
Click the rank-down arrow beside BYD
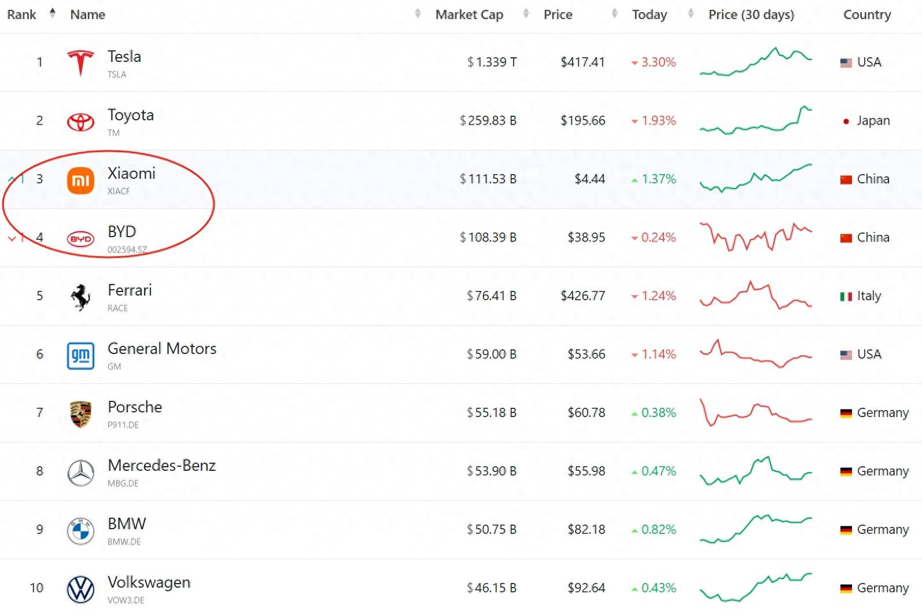pyautogui.click(x=12, y=238)
